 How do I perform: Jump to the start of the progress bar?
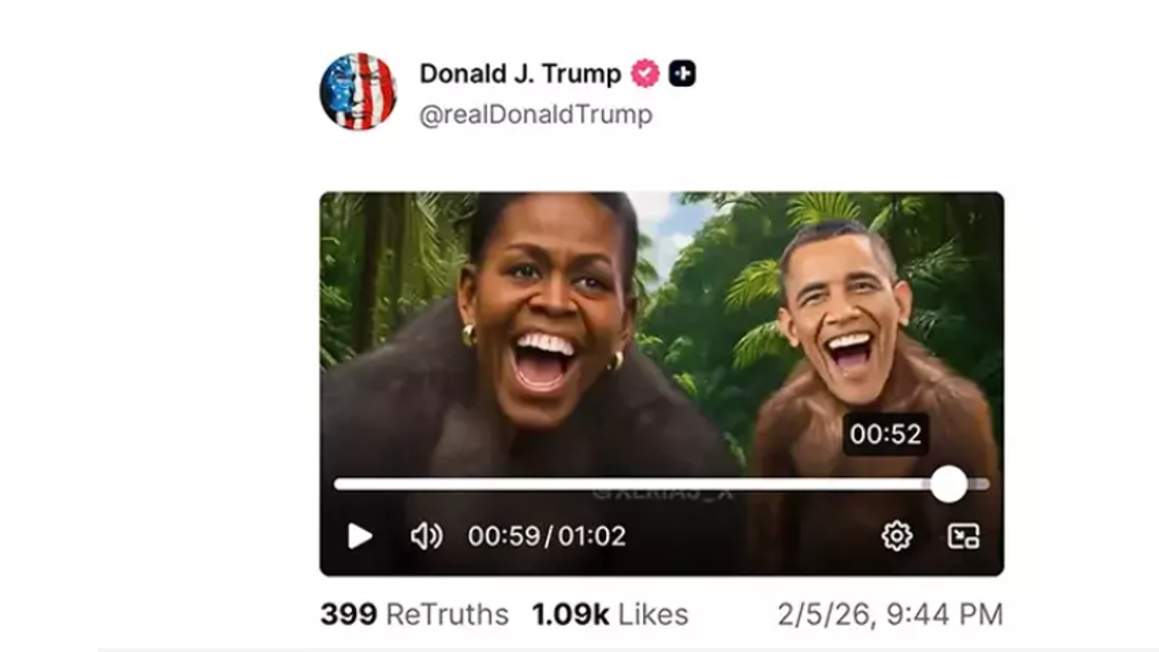coord(338,484)
